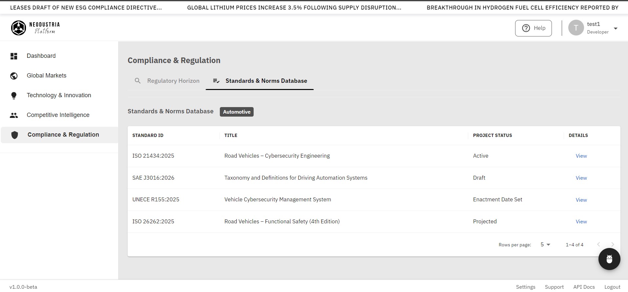Switch to the Regulatory Horizon tab
The height and width of the screenshot is (292, 628).
pos(167,81)
